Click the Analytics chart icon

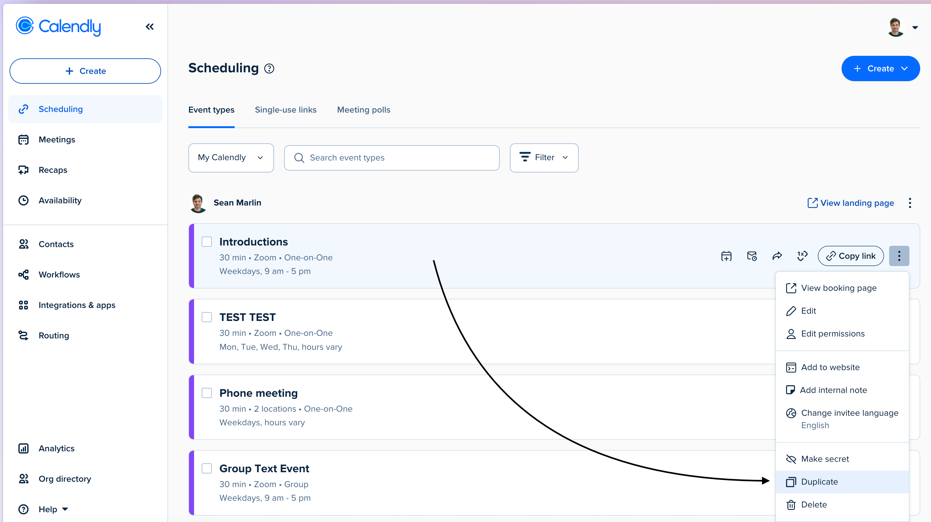(x=23, y=448)
